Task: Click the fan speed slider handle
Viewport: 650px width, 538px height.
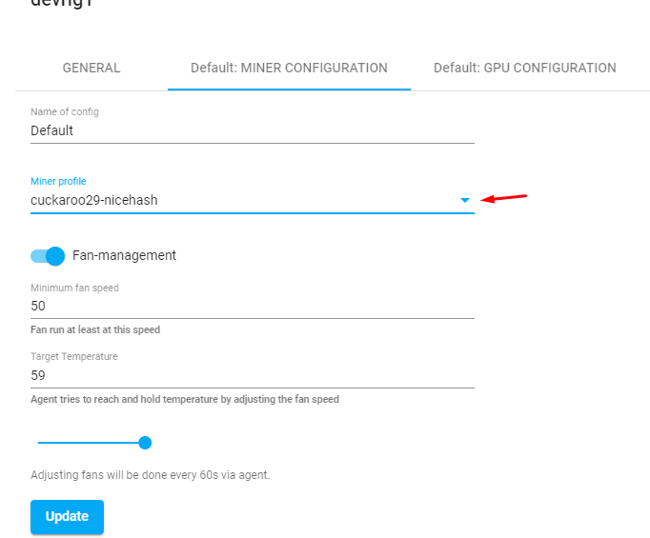Action: (145, 443)
